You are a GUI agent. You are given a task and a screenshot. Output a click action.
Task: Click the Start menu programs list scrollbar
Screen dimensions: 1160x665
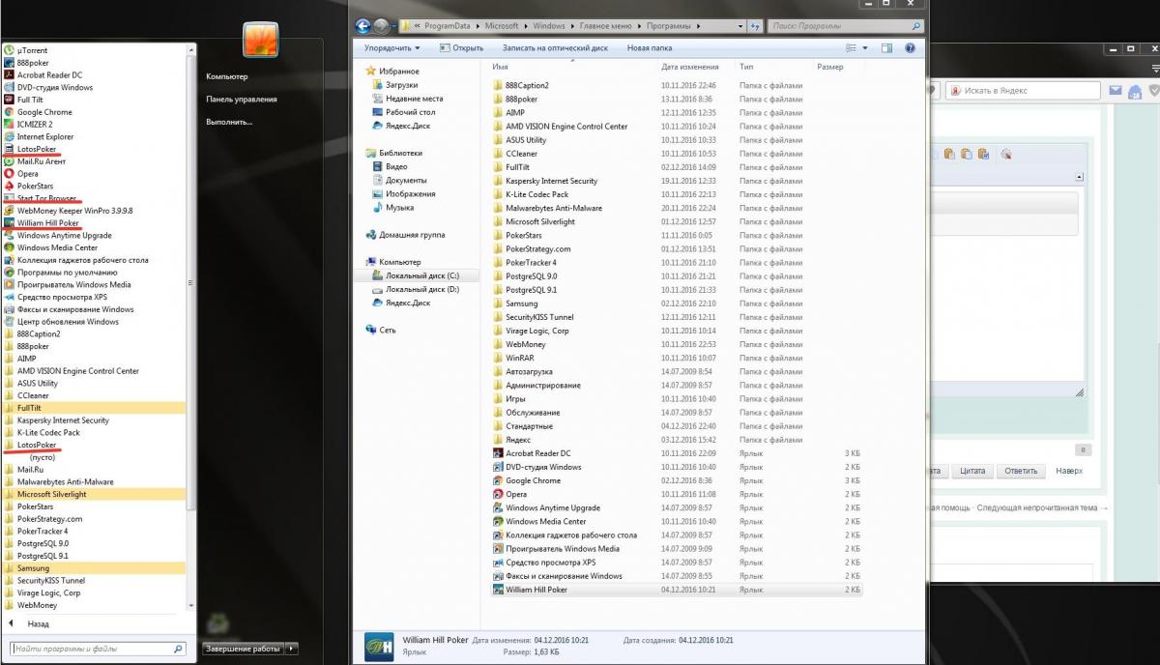[x=191, y=290]
